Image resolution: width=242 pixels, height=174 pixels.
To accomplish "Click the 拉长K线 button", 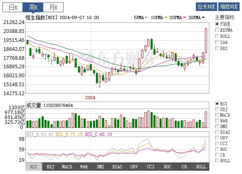I will click(x=206, y=7).
